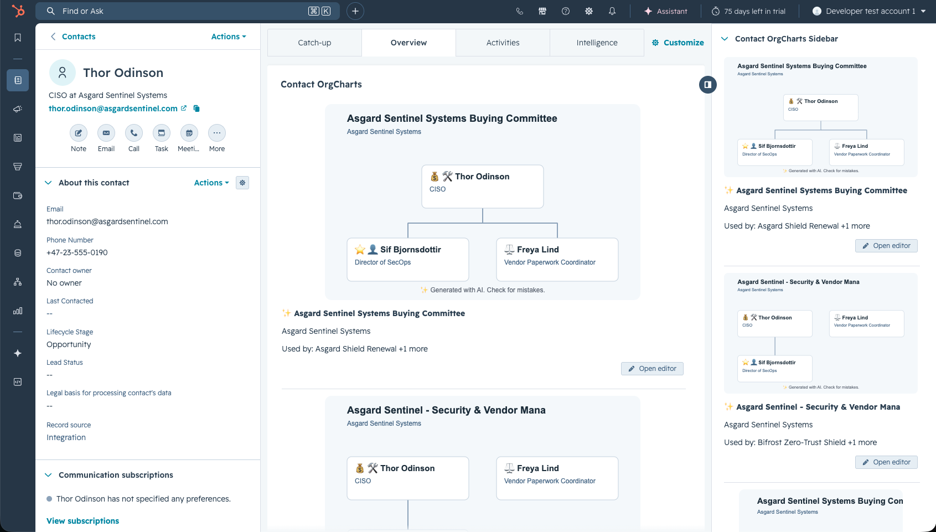Image resolution: width=936 pixels, height=532 pixels.
Task: Open the Settings gear in the top bar
Action: (x=589, y=11)
